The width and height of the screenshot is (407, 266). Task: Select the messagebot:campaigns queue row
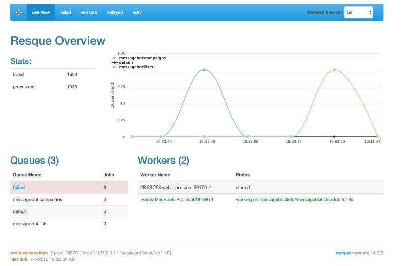(69, 199)
